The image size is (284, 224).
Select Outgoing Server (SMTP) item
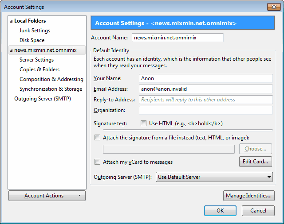click(43, 99)
